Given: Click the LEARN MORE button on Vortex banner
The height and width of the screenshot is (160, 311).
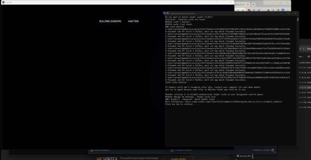Looking at the screenshot, I should (x=178, y=158).
